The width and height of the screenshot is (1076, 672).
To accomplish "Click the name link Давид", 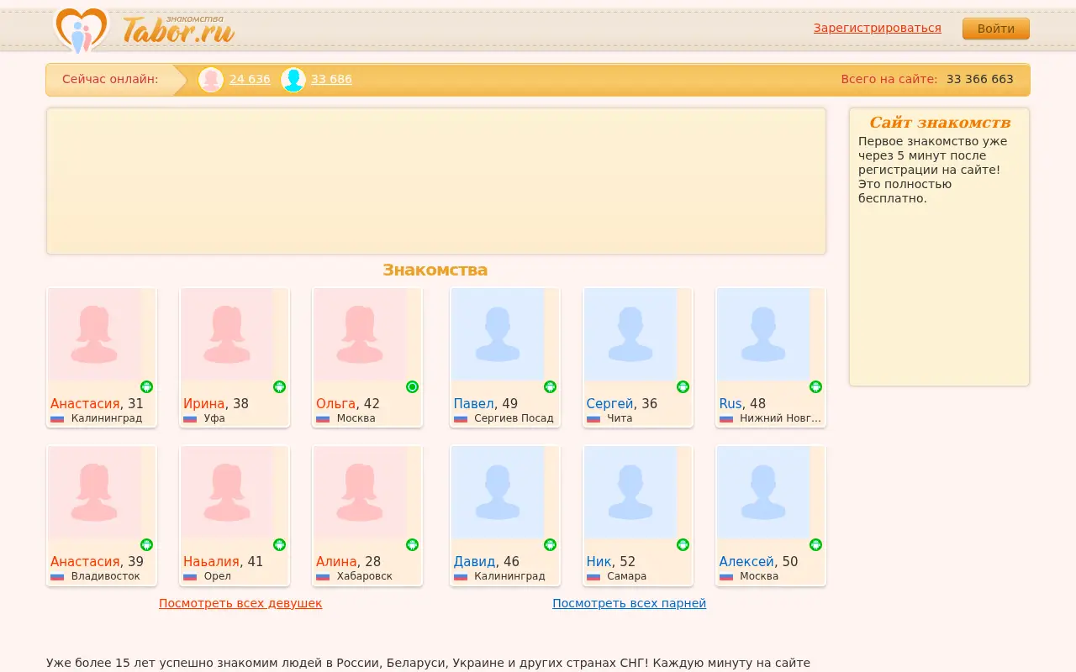I will point(474,562).
